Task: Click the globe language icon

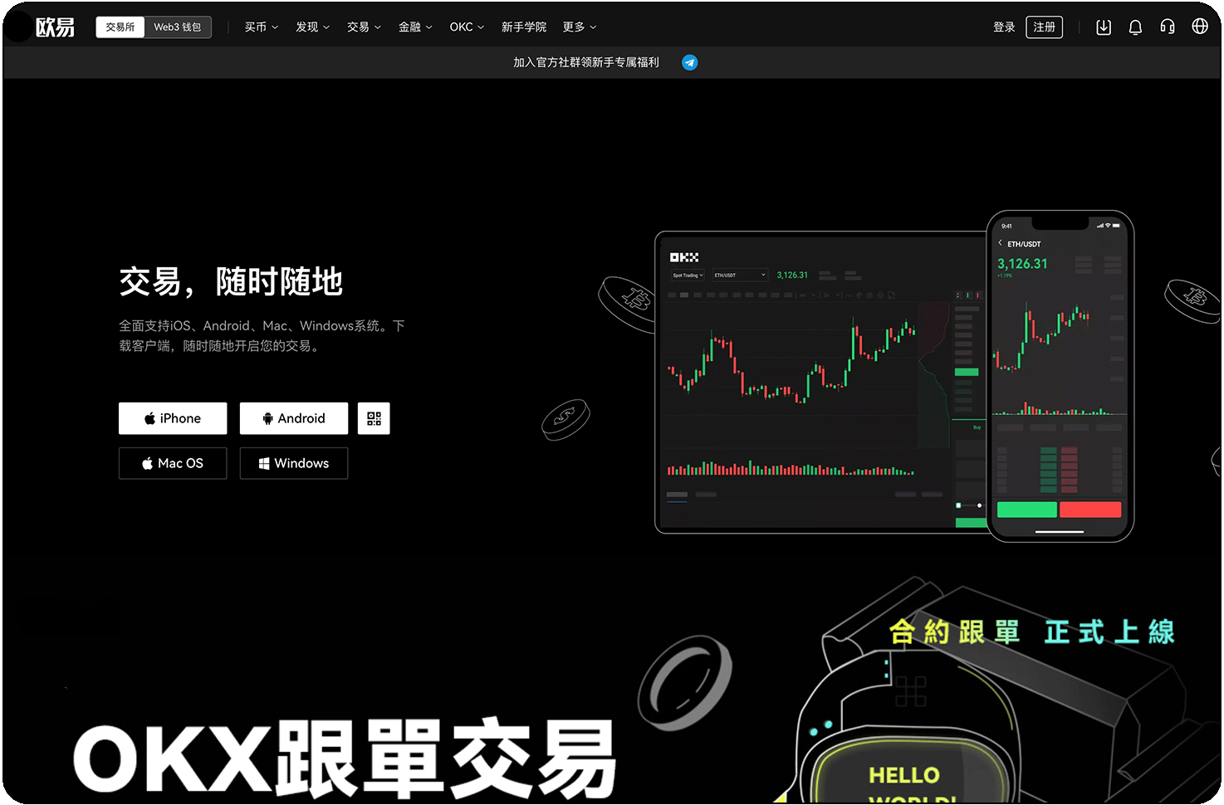Action: (x=1199, y=27)
